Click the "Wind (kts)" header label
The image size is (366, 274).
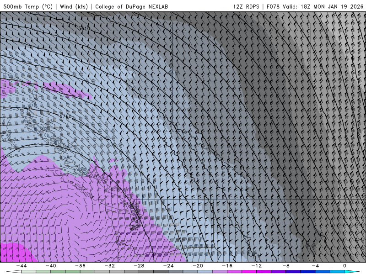pyautogui.click(x=74, y=6)
